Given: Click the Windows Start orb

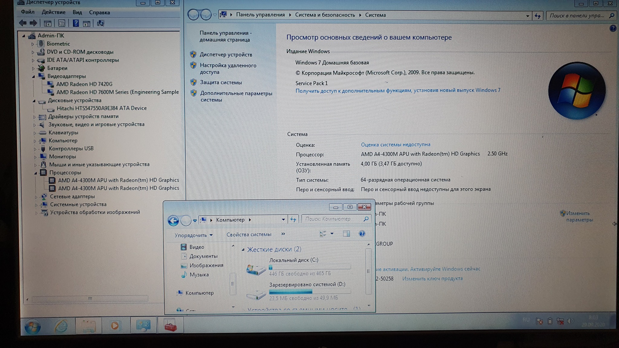Looking at the screenshot, I should tap(32, 326).
